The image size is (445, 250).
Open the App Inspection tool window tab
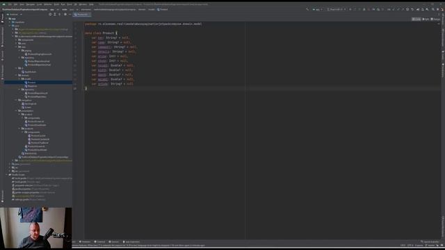pyautogui.click(x=131, y=242)
